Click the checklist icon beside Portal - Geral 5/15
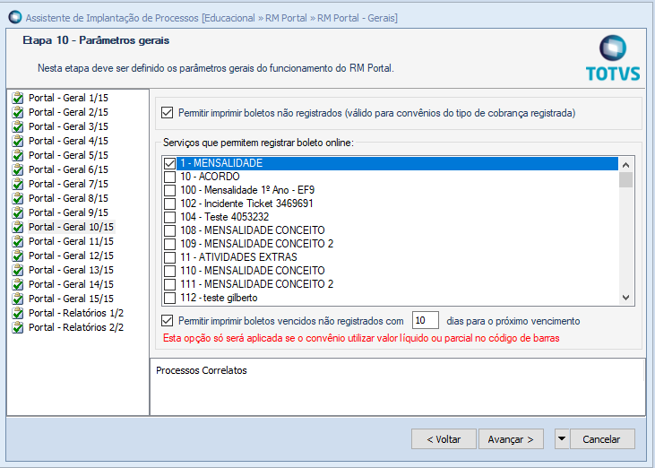 click(x=18, y=155)
